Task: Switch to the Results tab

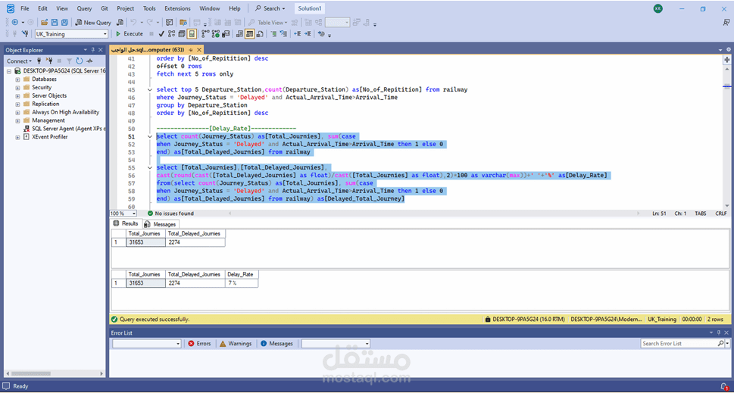Action: [126, 223]
